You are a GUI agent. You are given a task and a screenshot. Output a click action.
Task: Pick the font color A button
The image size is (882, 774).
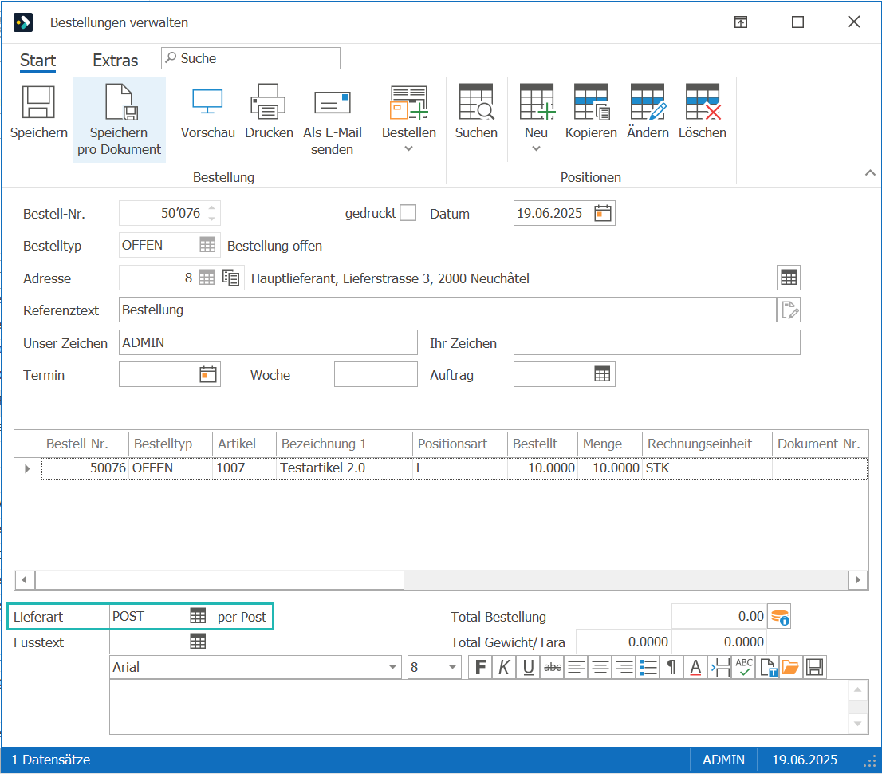click(x=695, y=668)
